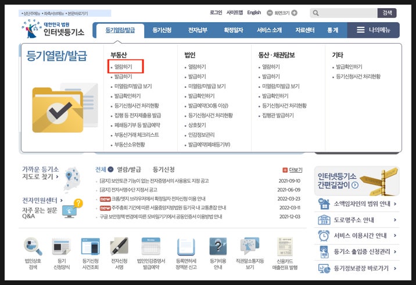Open the 등기비용 안내 question icon

click(218, 247)
